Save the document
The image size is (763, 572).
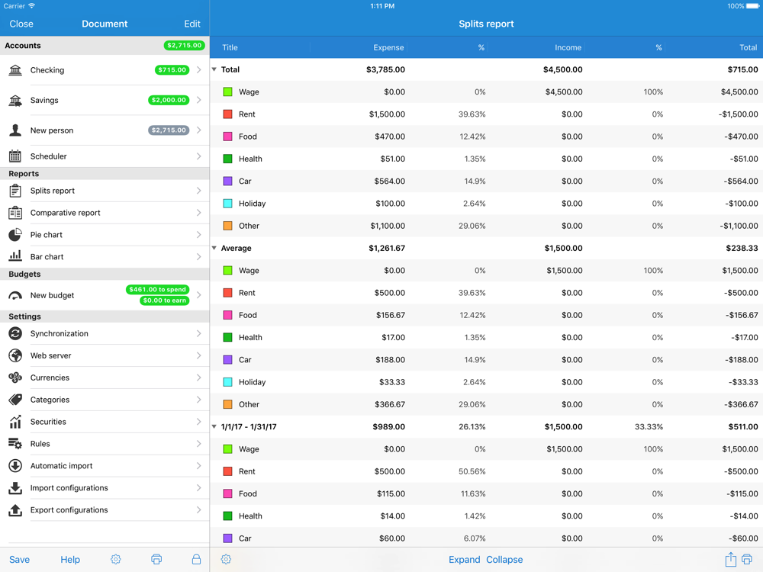coord(20,559)
